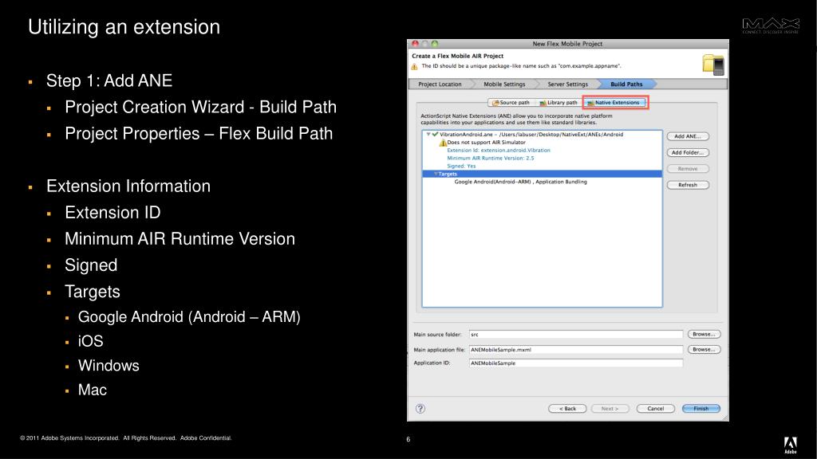This screenshot has width=817, height=459.
Task: Select the Native Extensions tab
Action: click(615, 103)
